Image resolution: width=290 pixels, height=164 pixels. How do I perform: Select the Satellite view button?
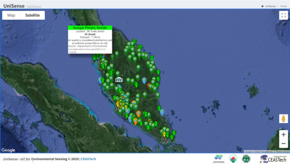coord(32,15)
